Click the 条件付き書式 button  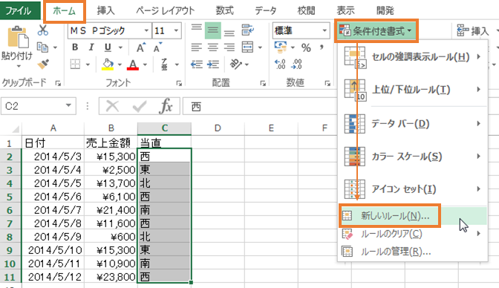pyautogui.click(x=376, y=31)
